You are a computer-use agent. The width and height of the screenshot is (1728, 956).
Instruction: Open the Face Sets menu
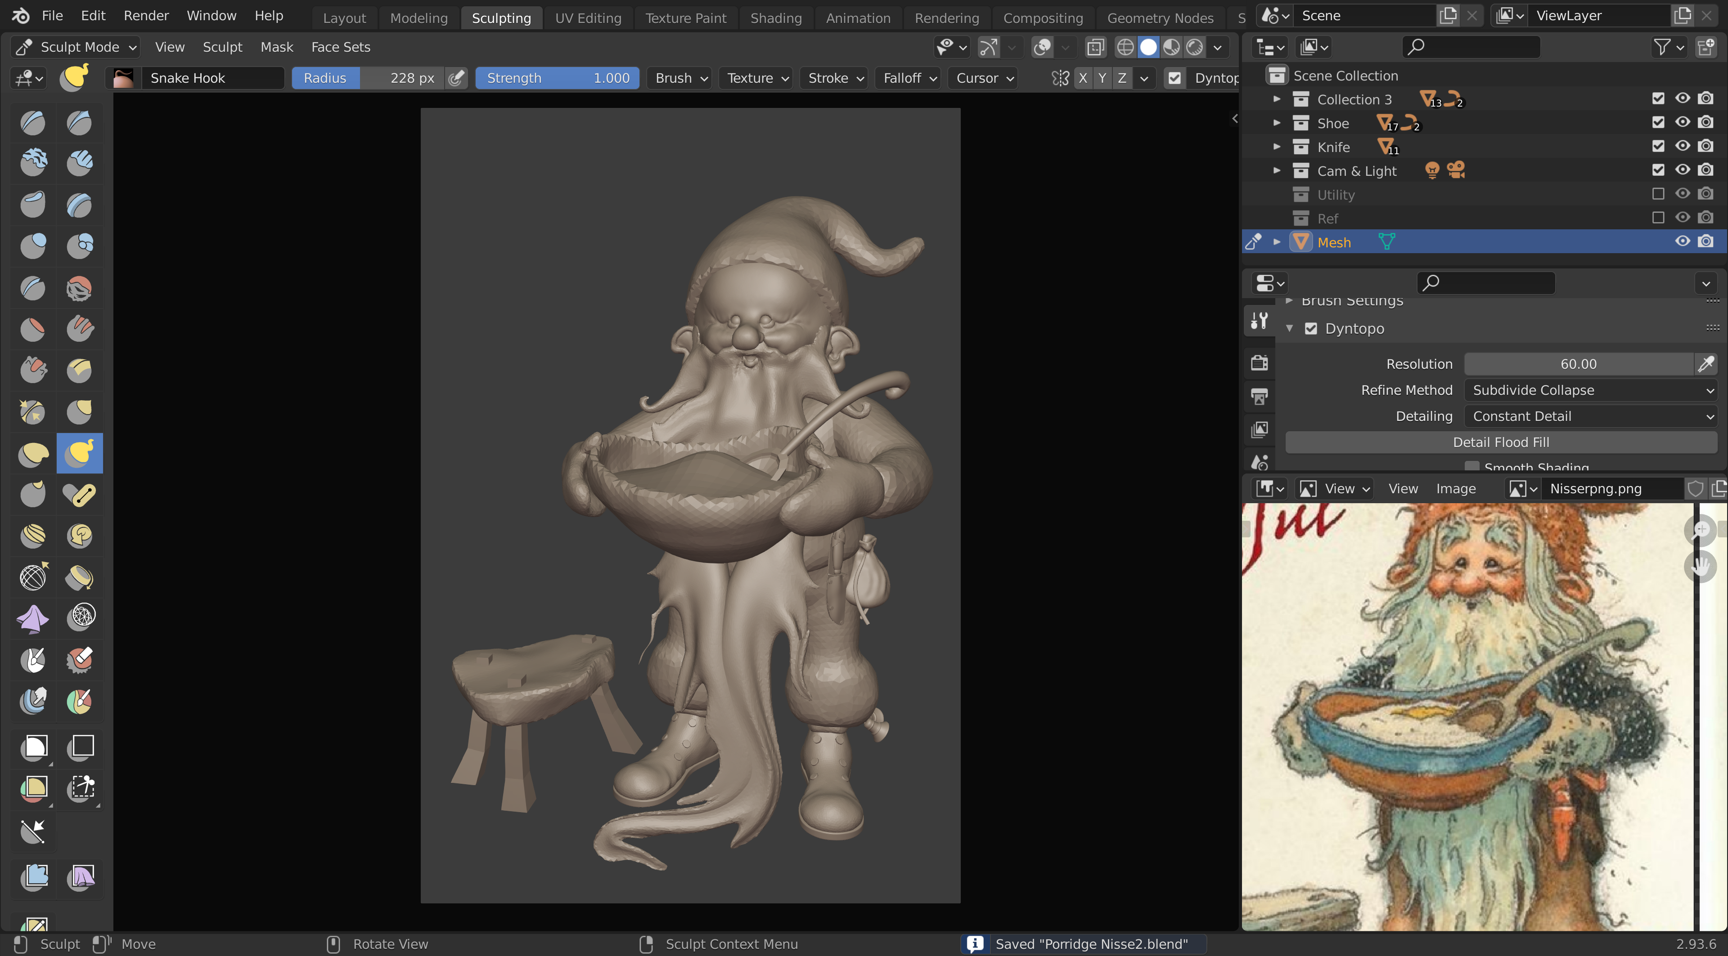point(340,47)
